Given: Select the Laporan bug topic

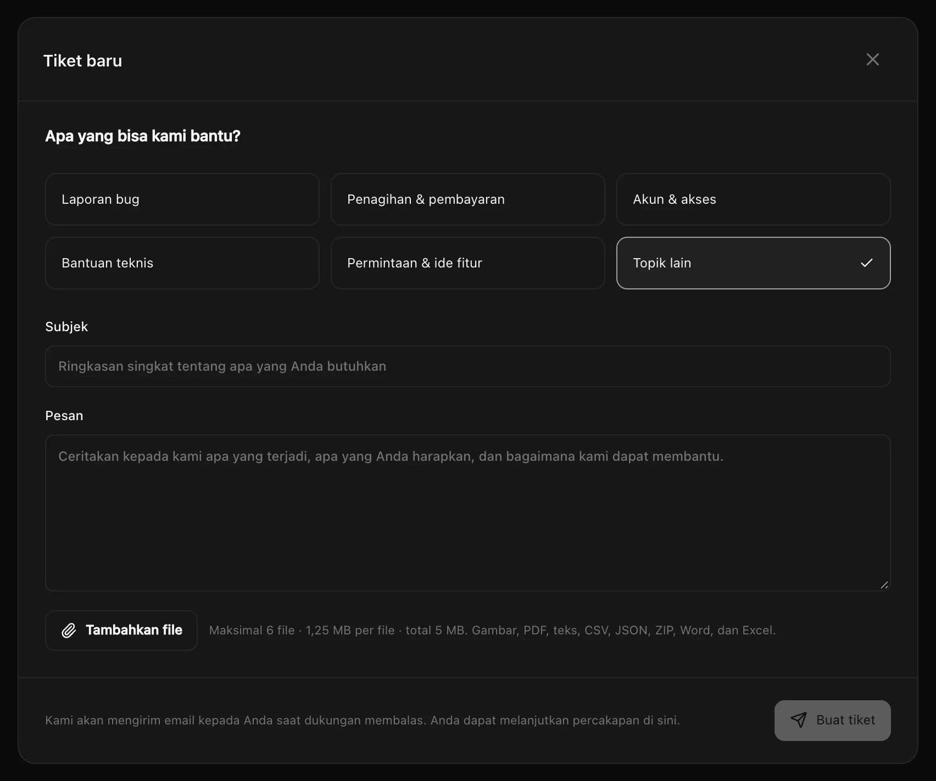Looking at the screenshot, I should (182, 199).
